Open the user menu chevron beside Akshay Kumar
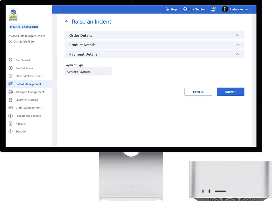 click(251, 9)
